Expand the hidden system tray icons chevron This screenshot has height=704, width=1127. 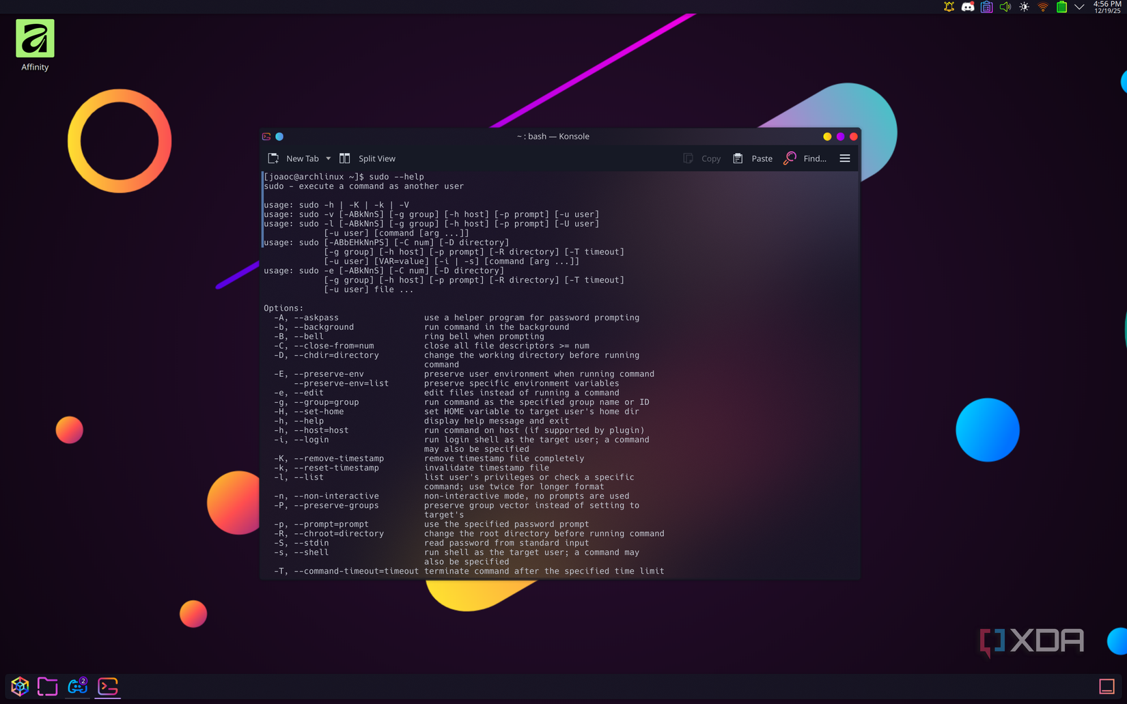click(x=1079, y=7)
